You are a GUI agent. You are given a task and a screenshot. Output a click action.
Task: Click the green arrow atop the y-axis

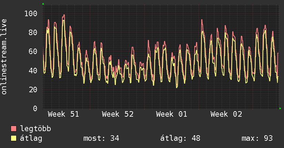tap(43, 4)
